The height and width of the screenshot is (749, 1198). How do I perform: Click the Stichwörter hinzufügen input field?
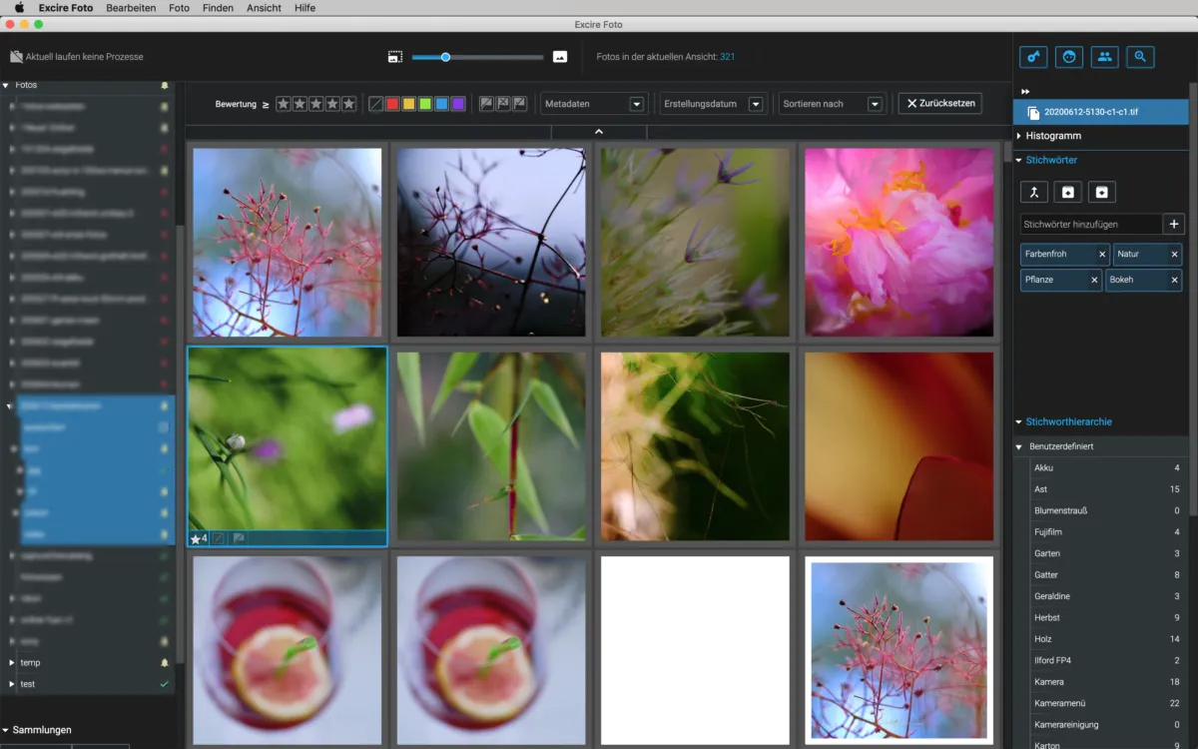tap(1090, 225)
